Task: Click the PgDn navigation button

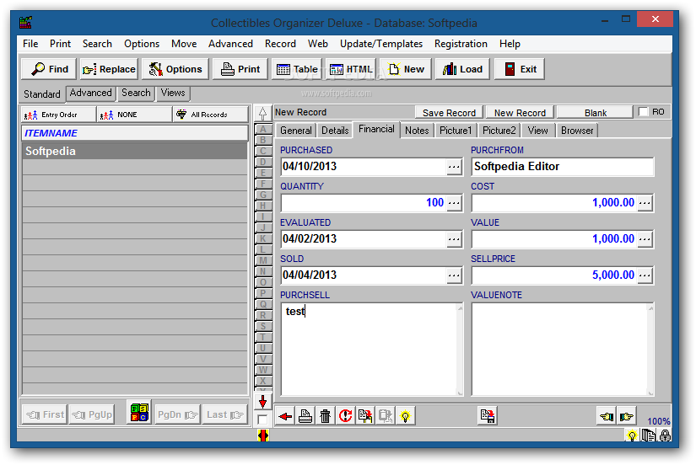Action: (177, 415)
